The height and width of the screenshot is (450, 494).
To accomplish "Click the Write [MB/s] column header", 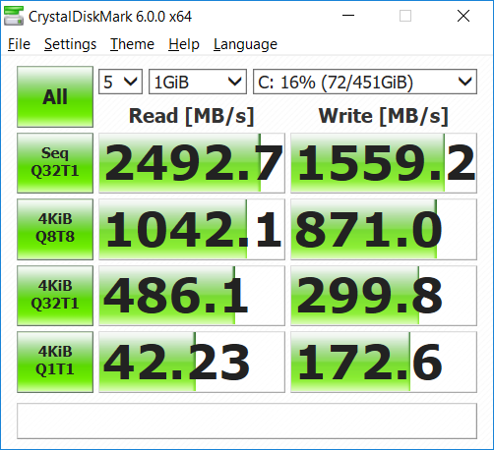I will coord(383,116).
